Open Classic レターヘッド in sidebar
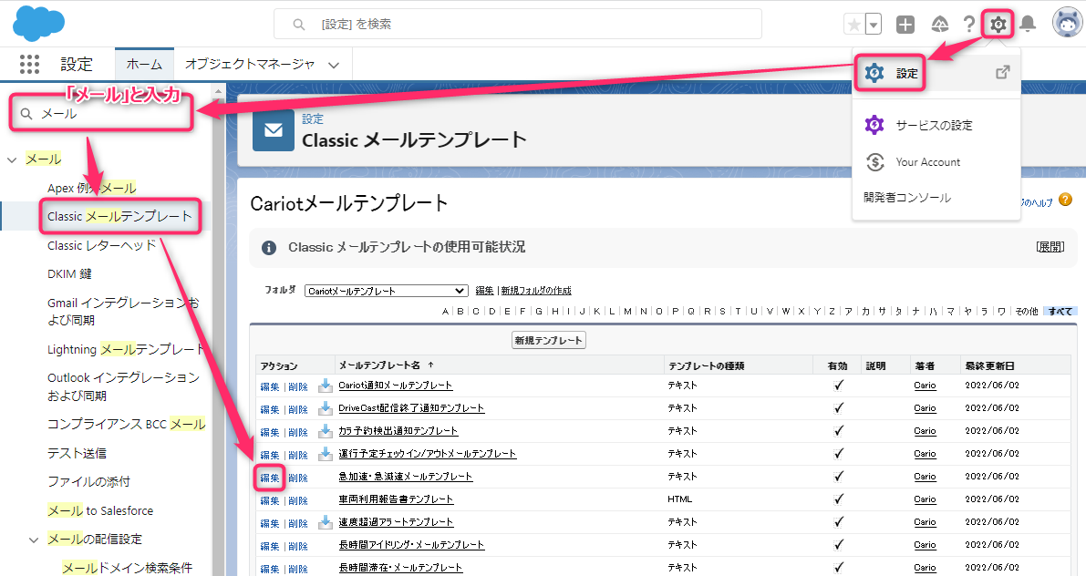This screenshot has width=1086, height=576. click(102, 246)
